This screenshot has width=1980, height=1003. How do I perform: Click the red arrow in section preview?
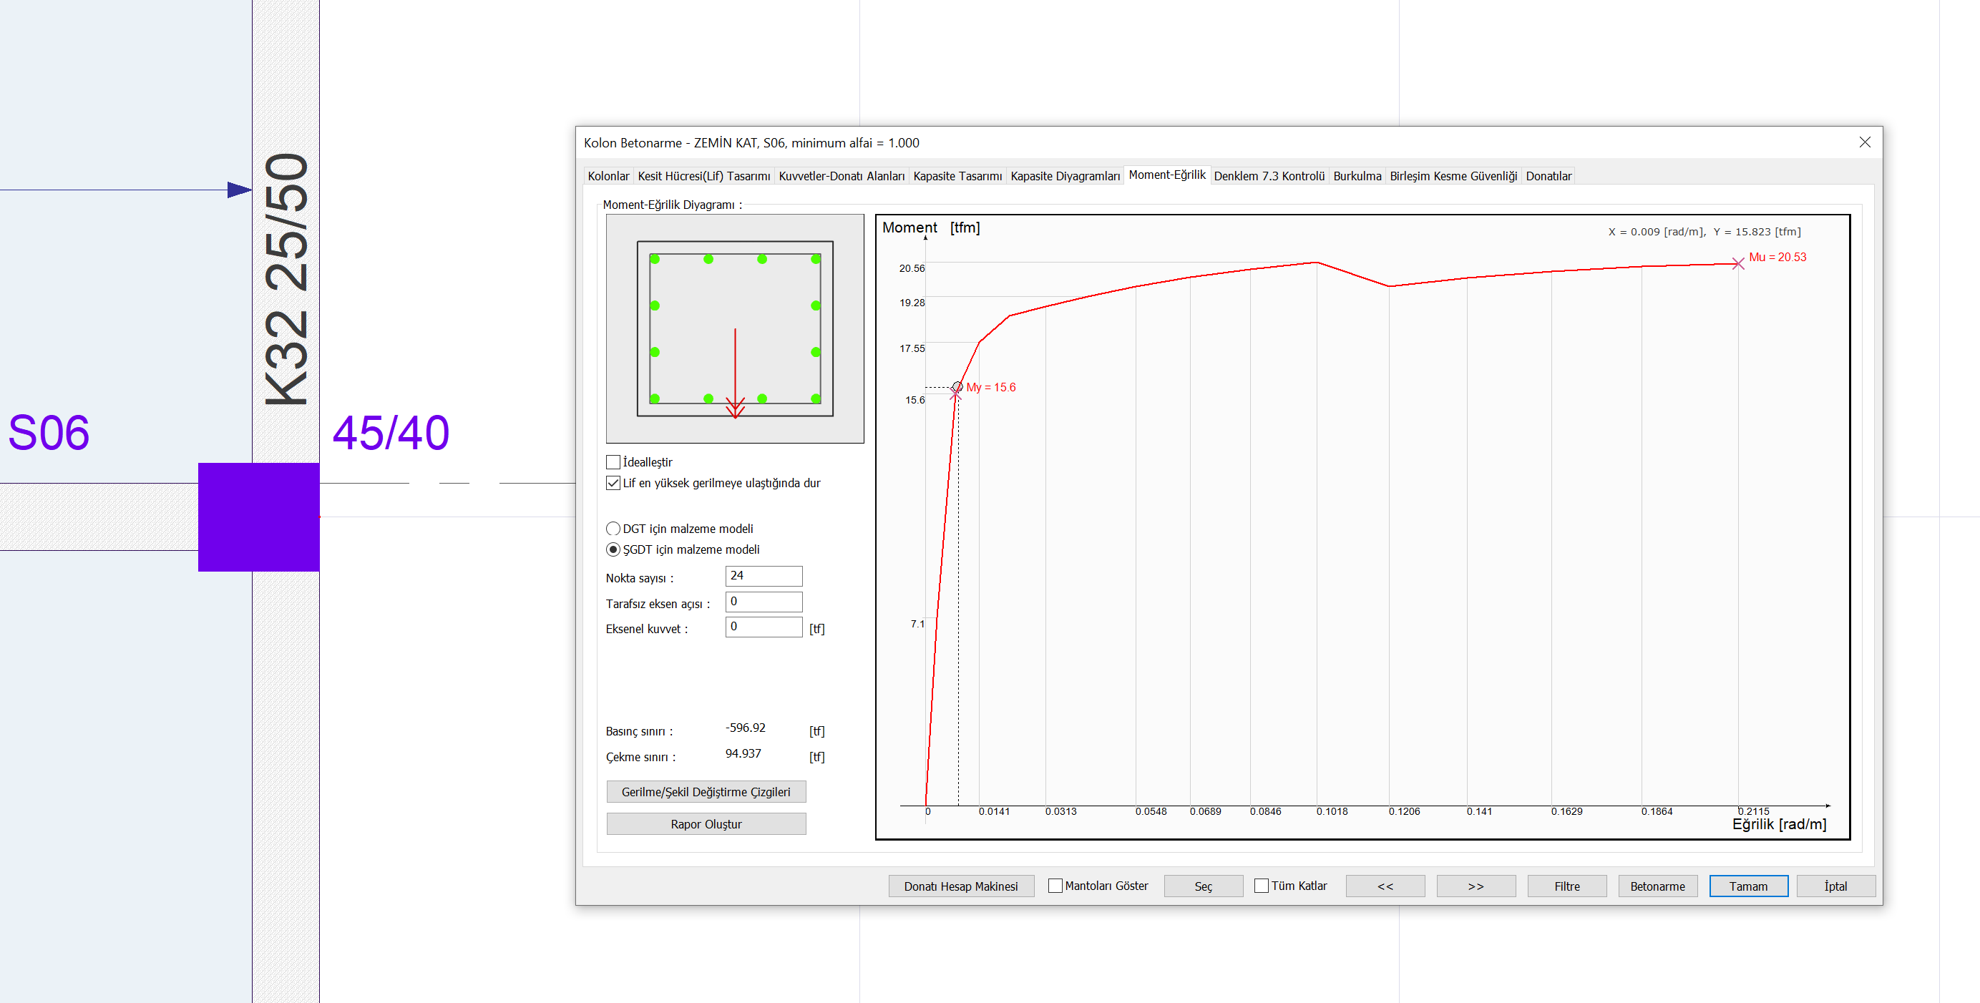click(x=735, y=375)
